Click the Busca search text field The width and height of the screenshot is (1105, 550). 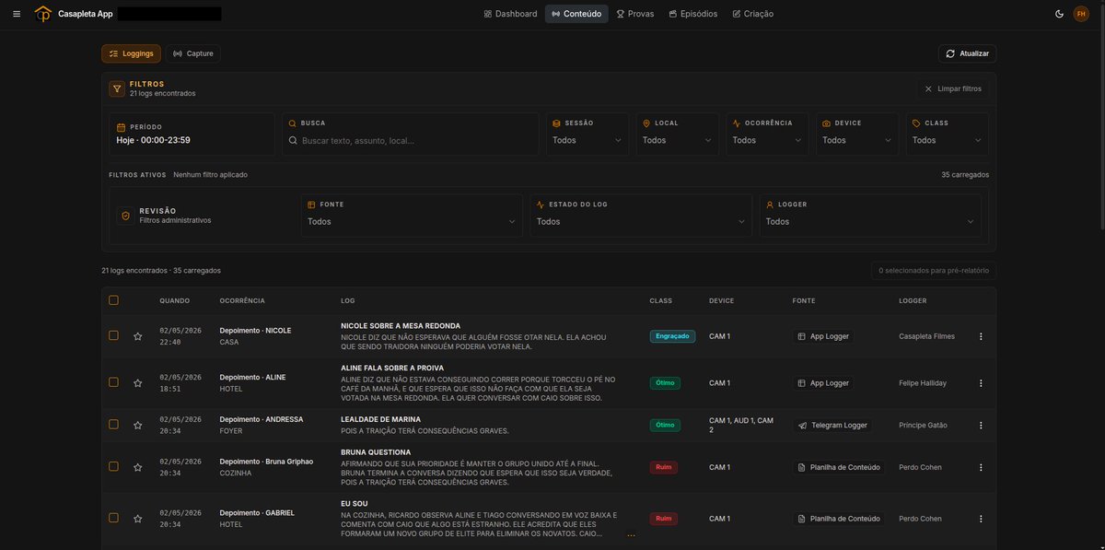point(411,140)
